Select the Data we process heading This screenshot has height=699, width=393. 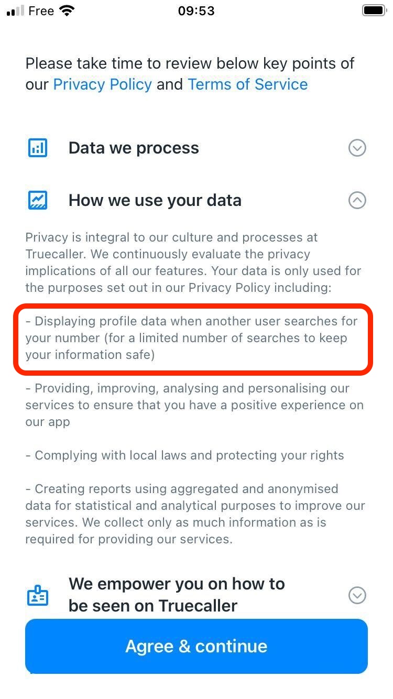click(133, 148)
